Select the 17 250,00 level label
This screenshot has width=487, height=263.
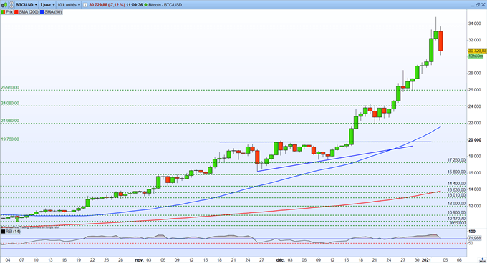(x=456, y=160)
